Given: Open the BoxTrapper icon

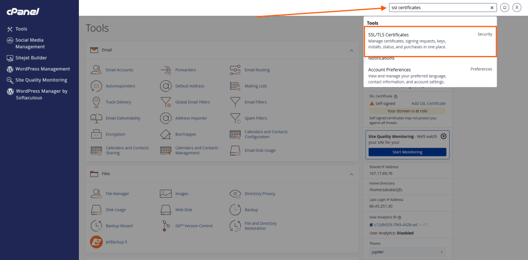Looking at the screenshot, I should [x=166, y=134].
